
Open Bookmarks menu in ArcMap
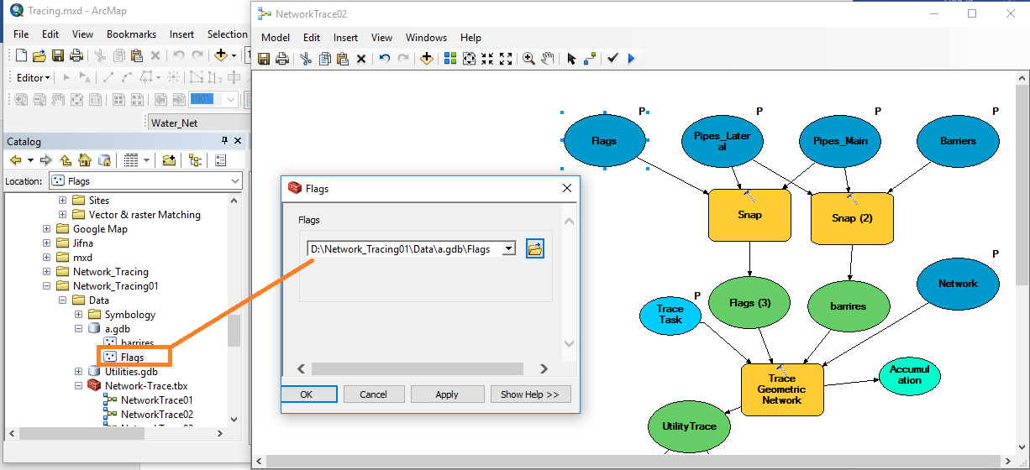[x=131, y=34]
